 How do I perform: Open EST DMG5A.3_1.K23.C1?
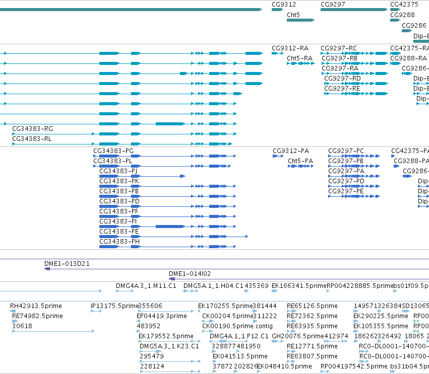(150, 351)
